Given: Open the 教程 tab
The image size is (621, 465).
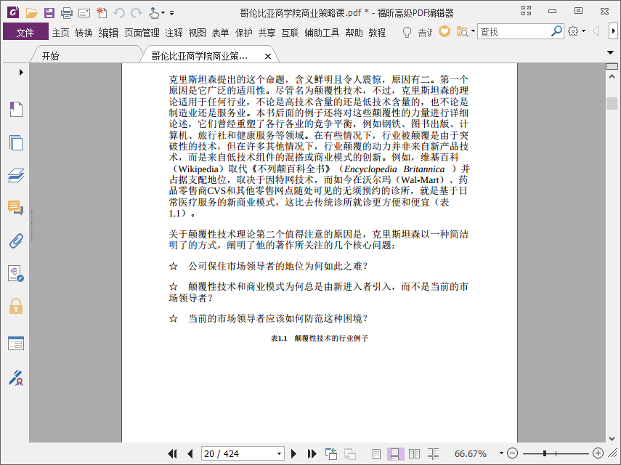Looking at the screenshot, I should (377, 33).
